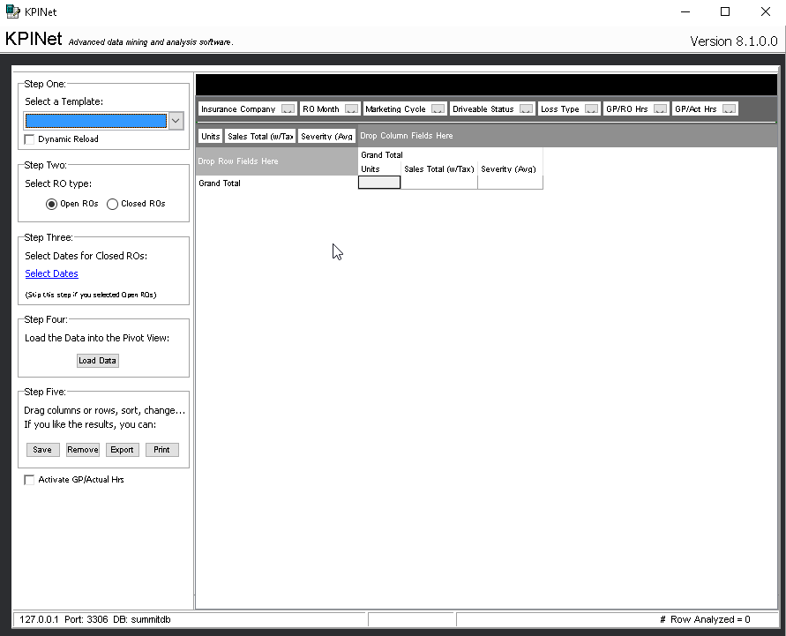Enable the Dynamic Reload checkbox

coord(30,139)
